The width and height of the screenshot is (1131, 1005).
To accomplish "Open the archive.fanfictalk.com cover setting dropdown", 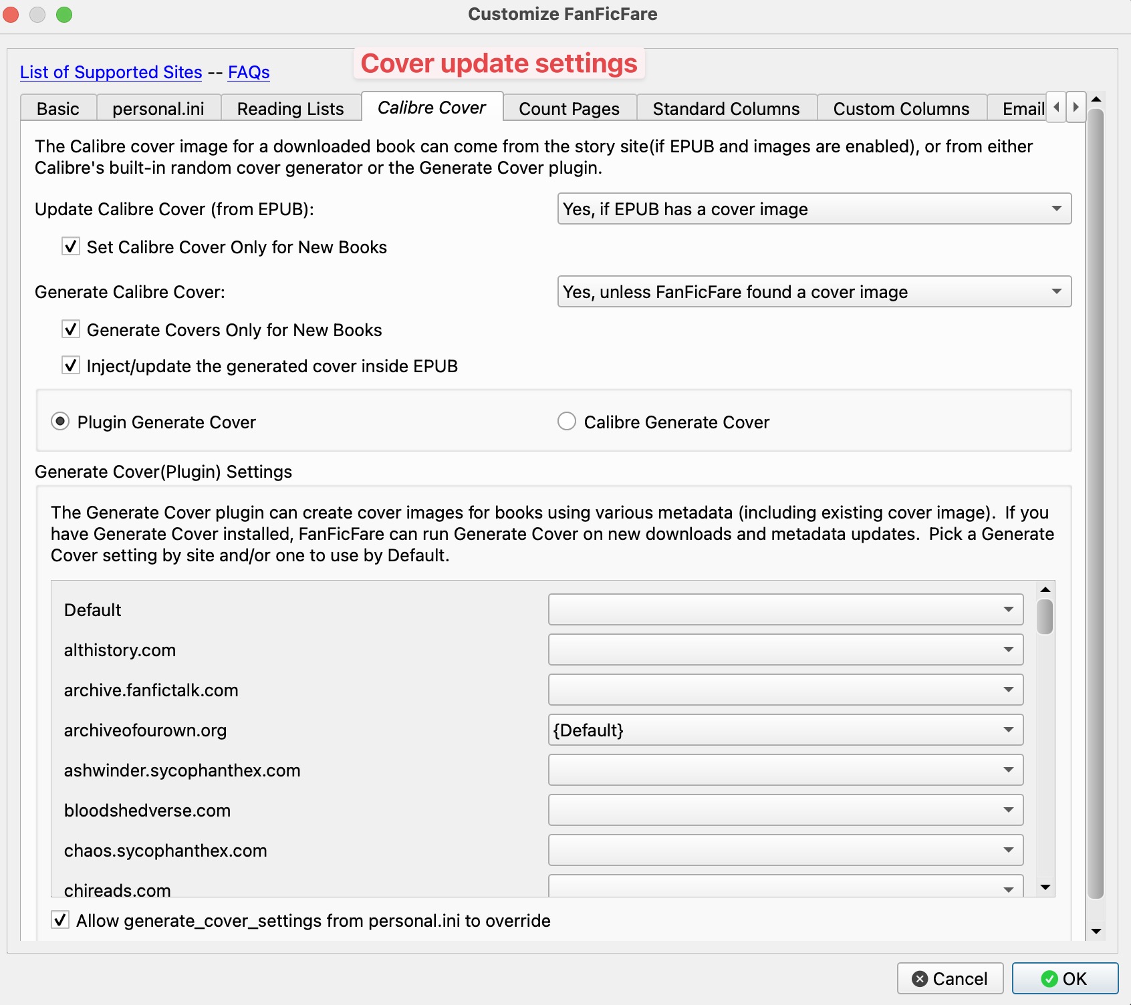I will click(785, 690).
